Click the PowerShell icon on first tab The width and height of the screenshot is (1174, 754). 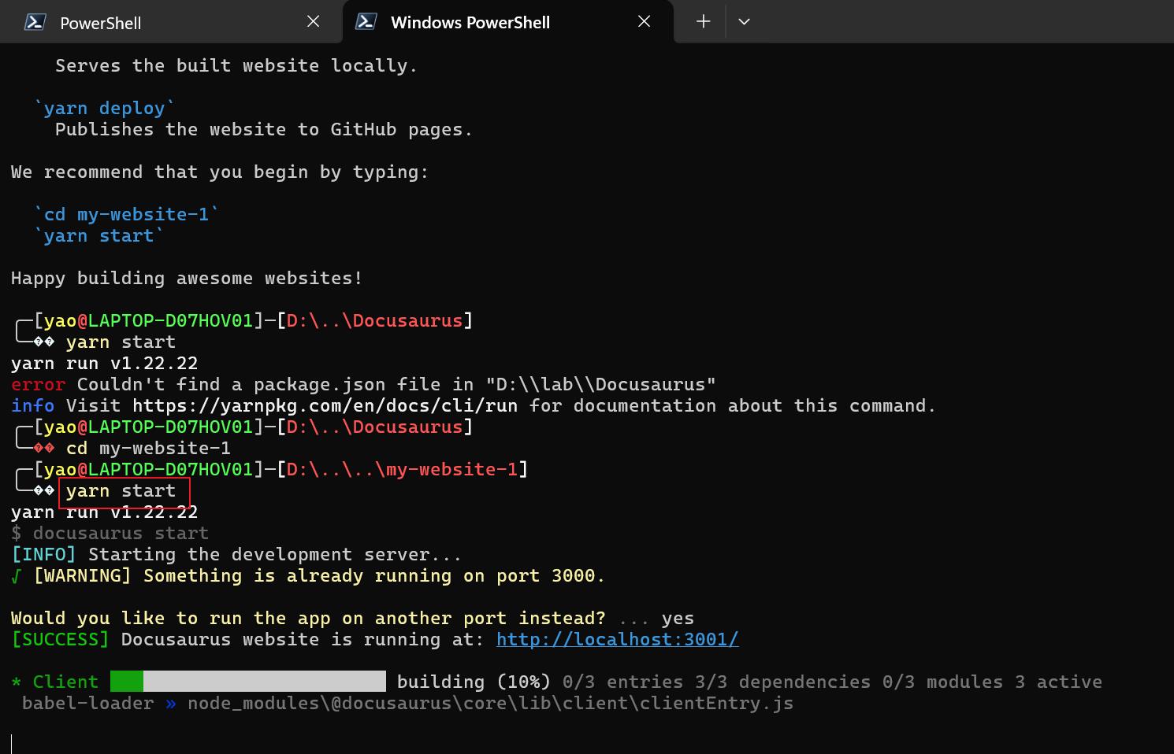coord(35,22)
